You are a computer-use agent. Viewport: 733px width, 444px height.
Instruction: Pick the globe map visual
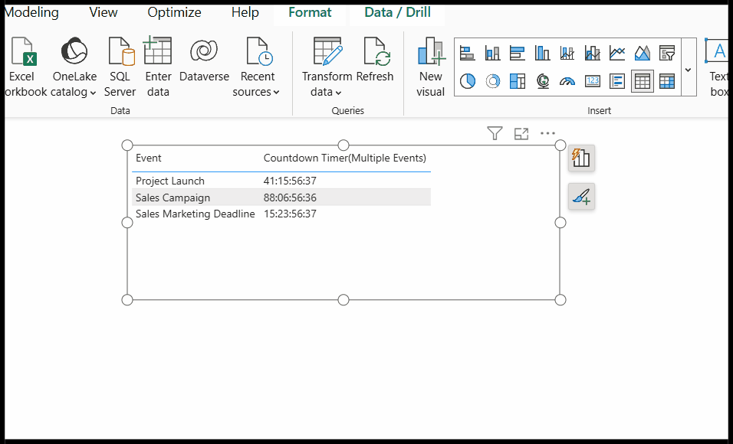point(543,81)
